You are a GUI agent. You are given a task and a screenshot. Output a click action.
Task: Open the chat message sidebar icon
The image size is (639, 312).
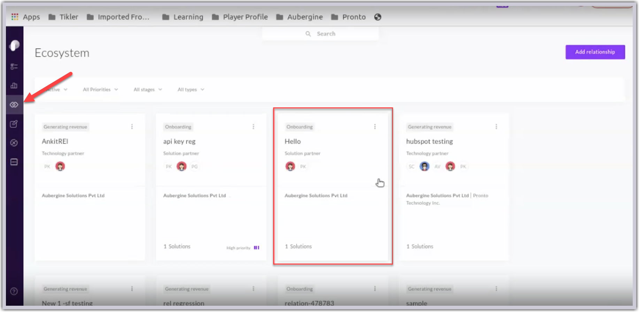[14, 162]
